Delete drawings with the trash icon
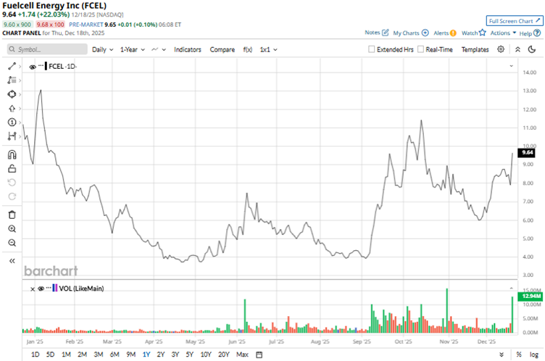 click(x=12, y=215)
